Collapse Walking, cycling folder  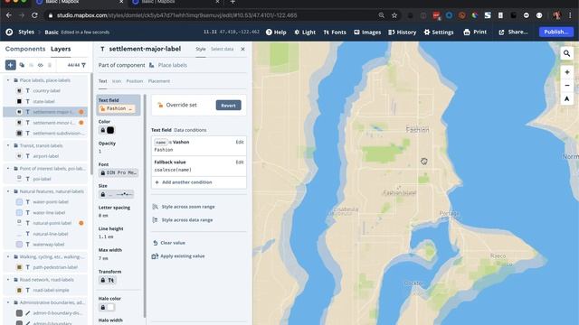pos(8,256)
